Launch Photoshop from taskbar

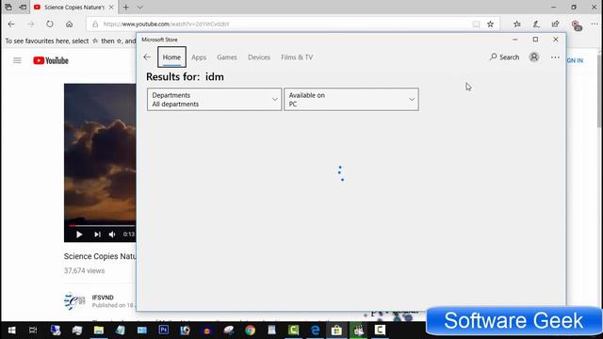coord(163,330)
